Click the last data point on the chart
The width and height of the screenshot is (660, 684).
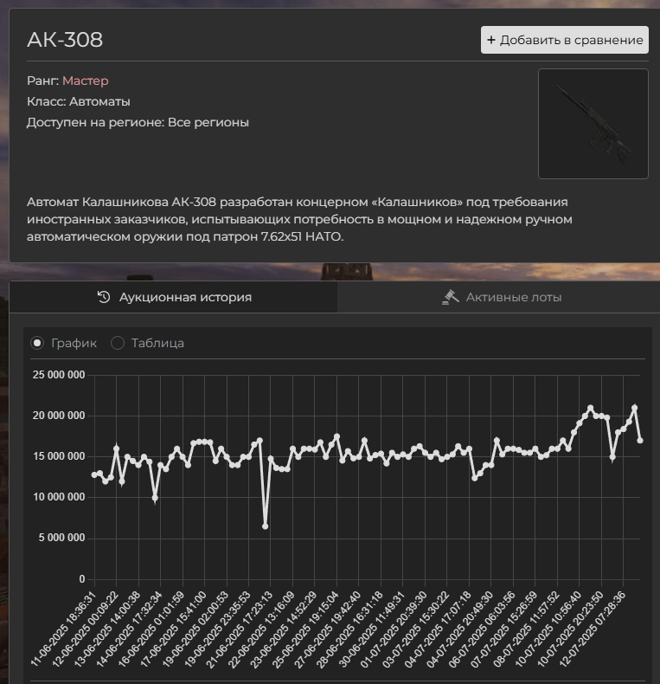tap(640, 441)
